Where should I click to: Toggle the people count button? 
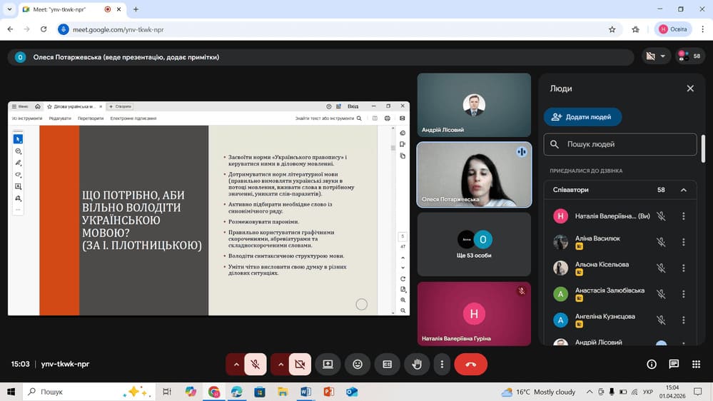tap(689, 56)
